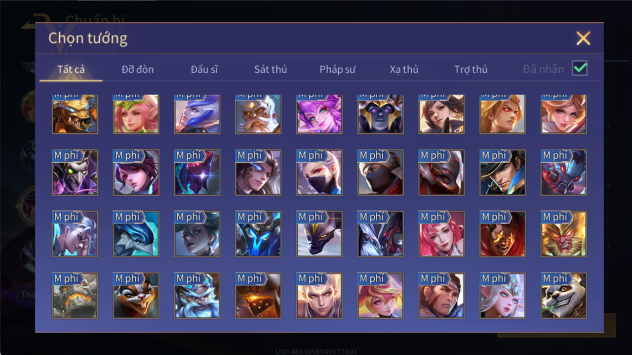Screen dimensions: 632x355
Task: Pick the golden dragon beast hero portrait
Action: (75, 114)
